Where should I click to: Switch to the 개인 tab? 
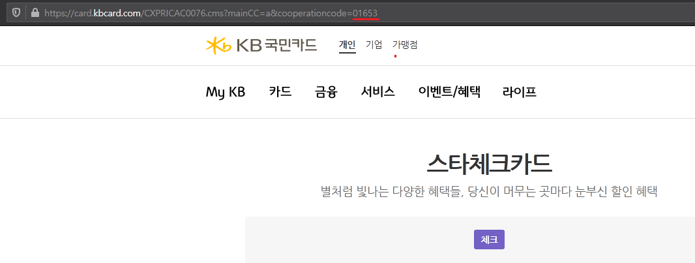point(347,45)
